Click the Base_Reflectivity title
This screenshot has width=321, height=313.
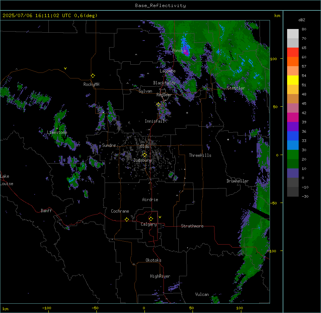tap(160, 6)
